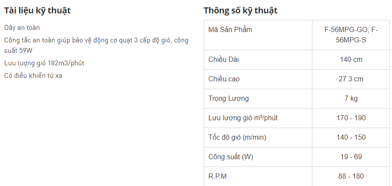Click the 'Tốc độ gió (m/min)' row label

(237, 137)
